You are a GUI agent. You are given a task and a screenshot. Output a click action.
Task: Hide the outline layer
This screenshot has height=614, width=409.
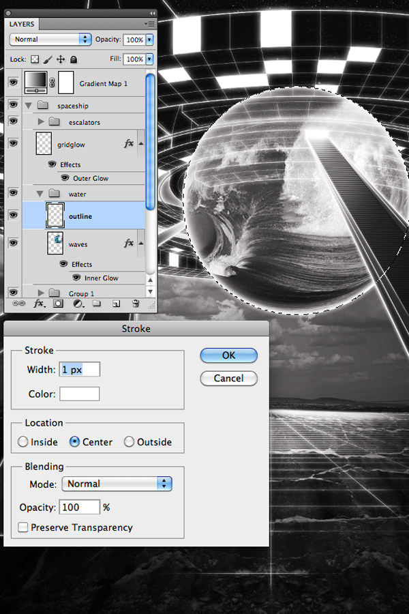click(x=13, y=215)
